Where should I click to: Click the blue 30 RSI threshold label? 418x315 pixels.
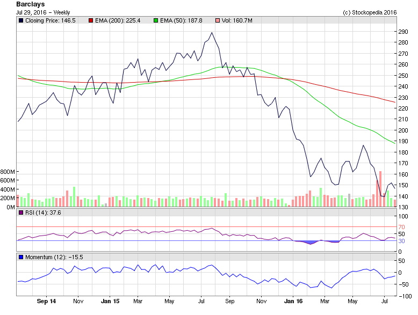(x=401, y=241)
